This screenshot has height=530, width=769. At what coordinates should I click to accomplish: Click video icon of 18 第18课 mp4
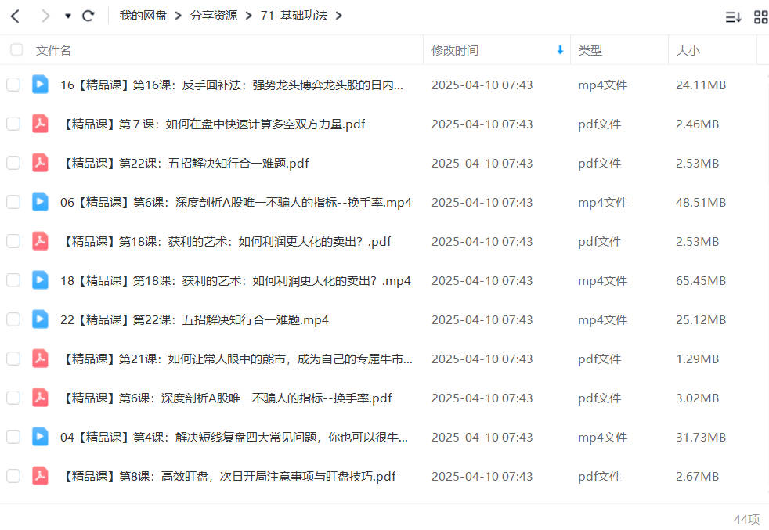[40, 280]
